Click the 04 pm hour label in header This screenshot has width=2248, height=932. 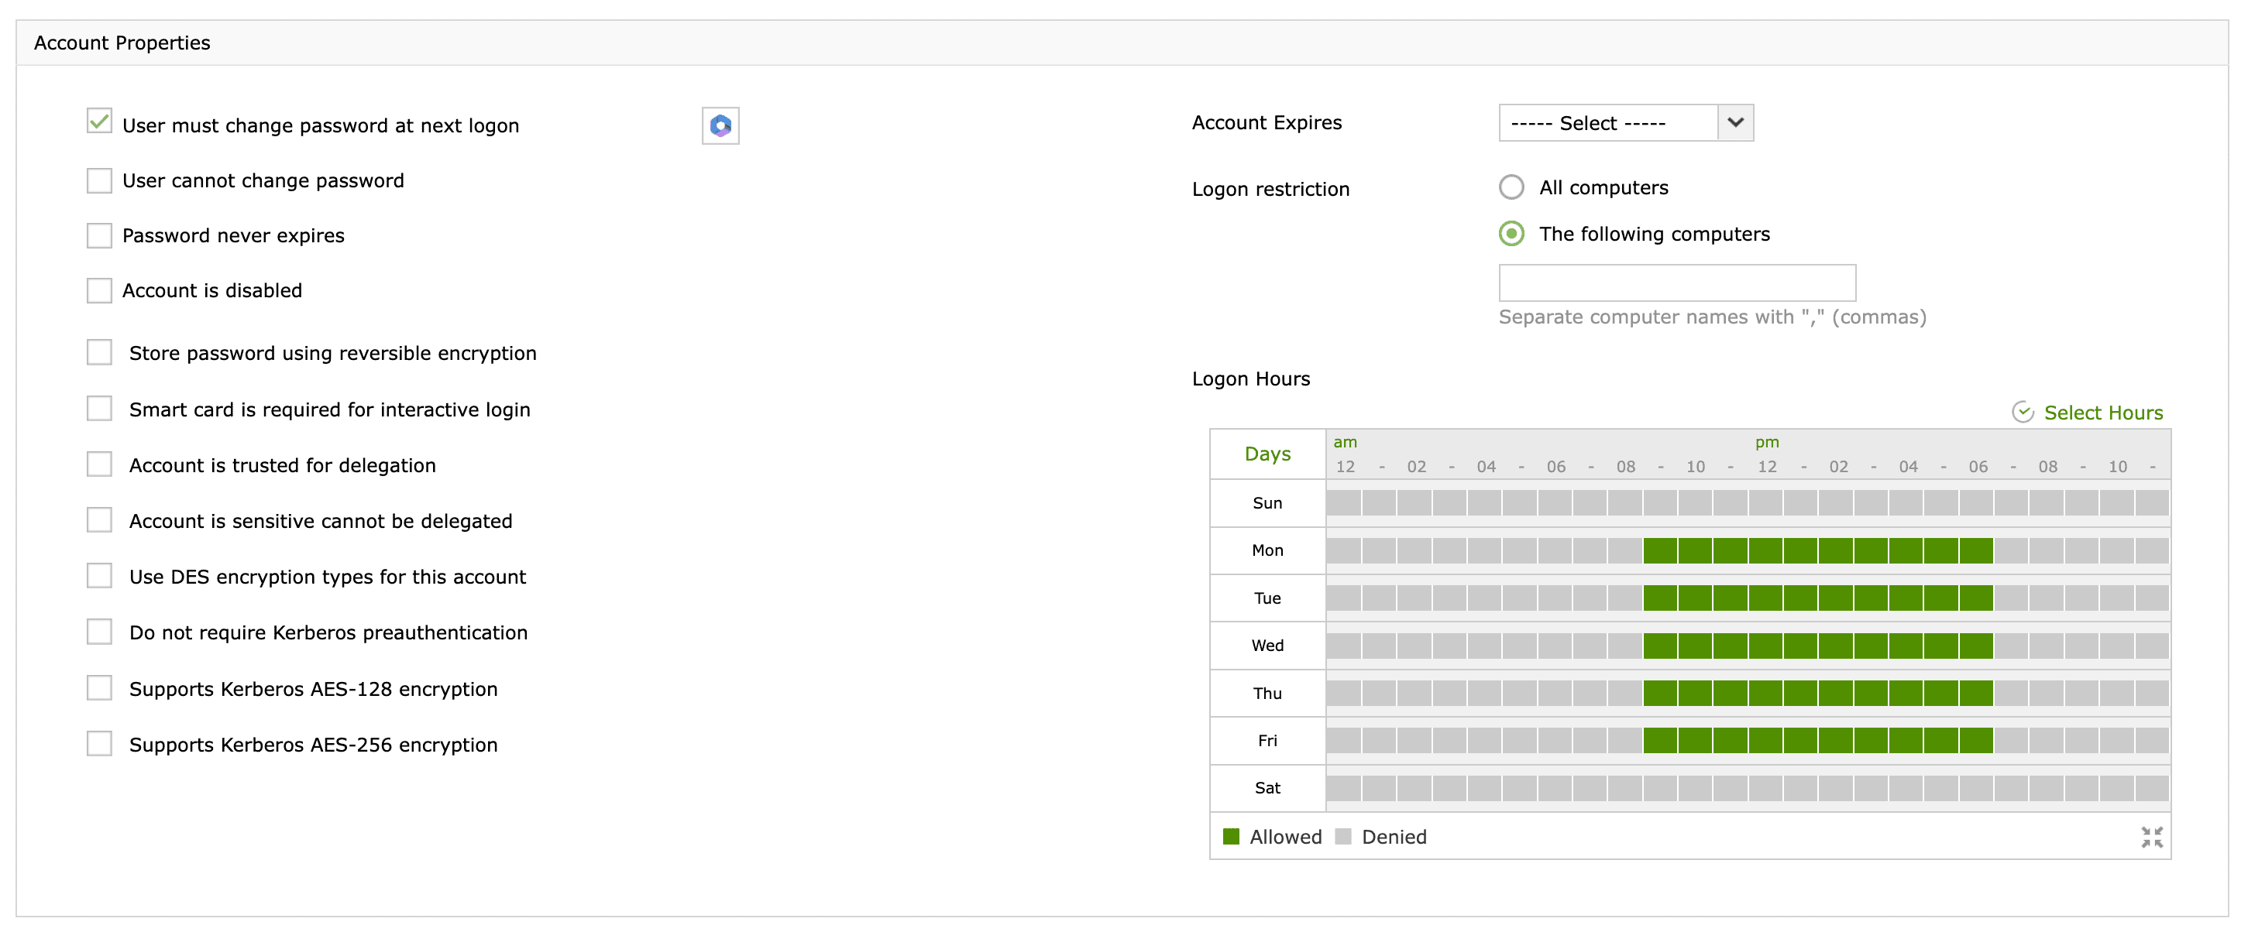[x=1909, y=467]
